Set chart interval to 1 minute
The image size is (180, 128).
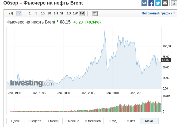click(30, 13)
